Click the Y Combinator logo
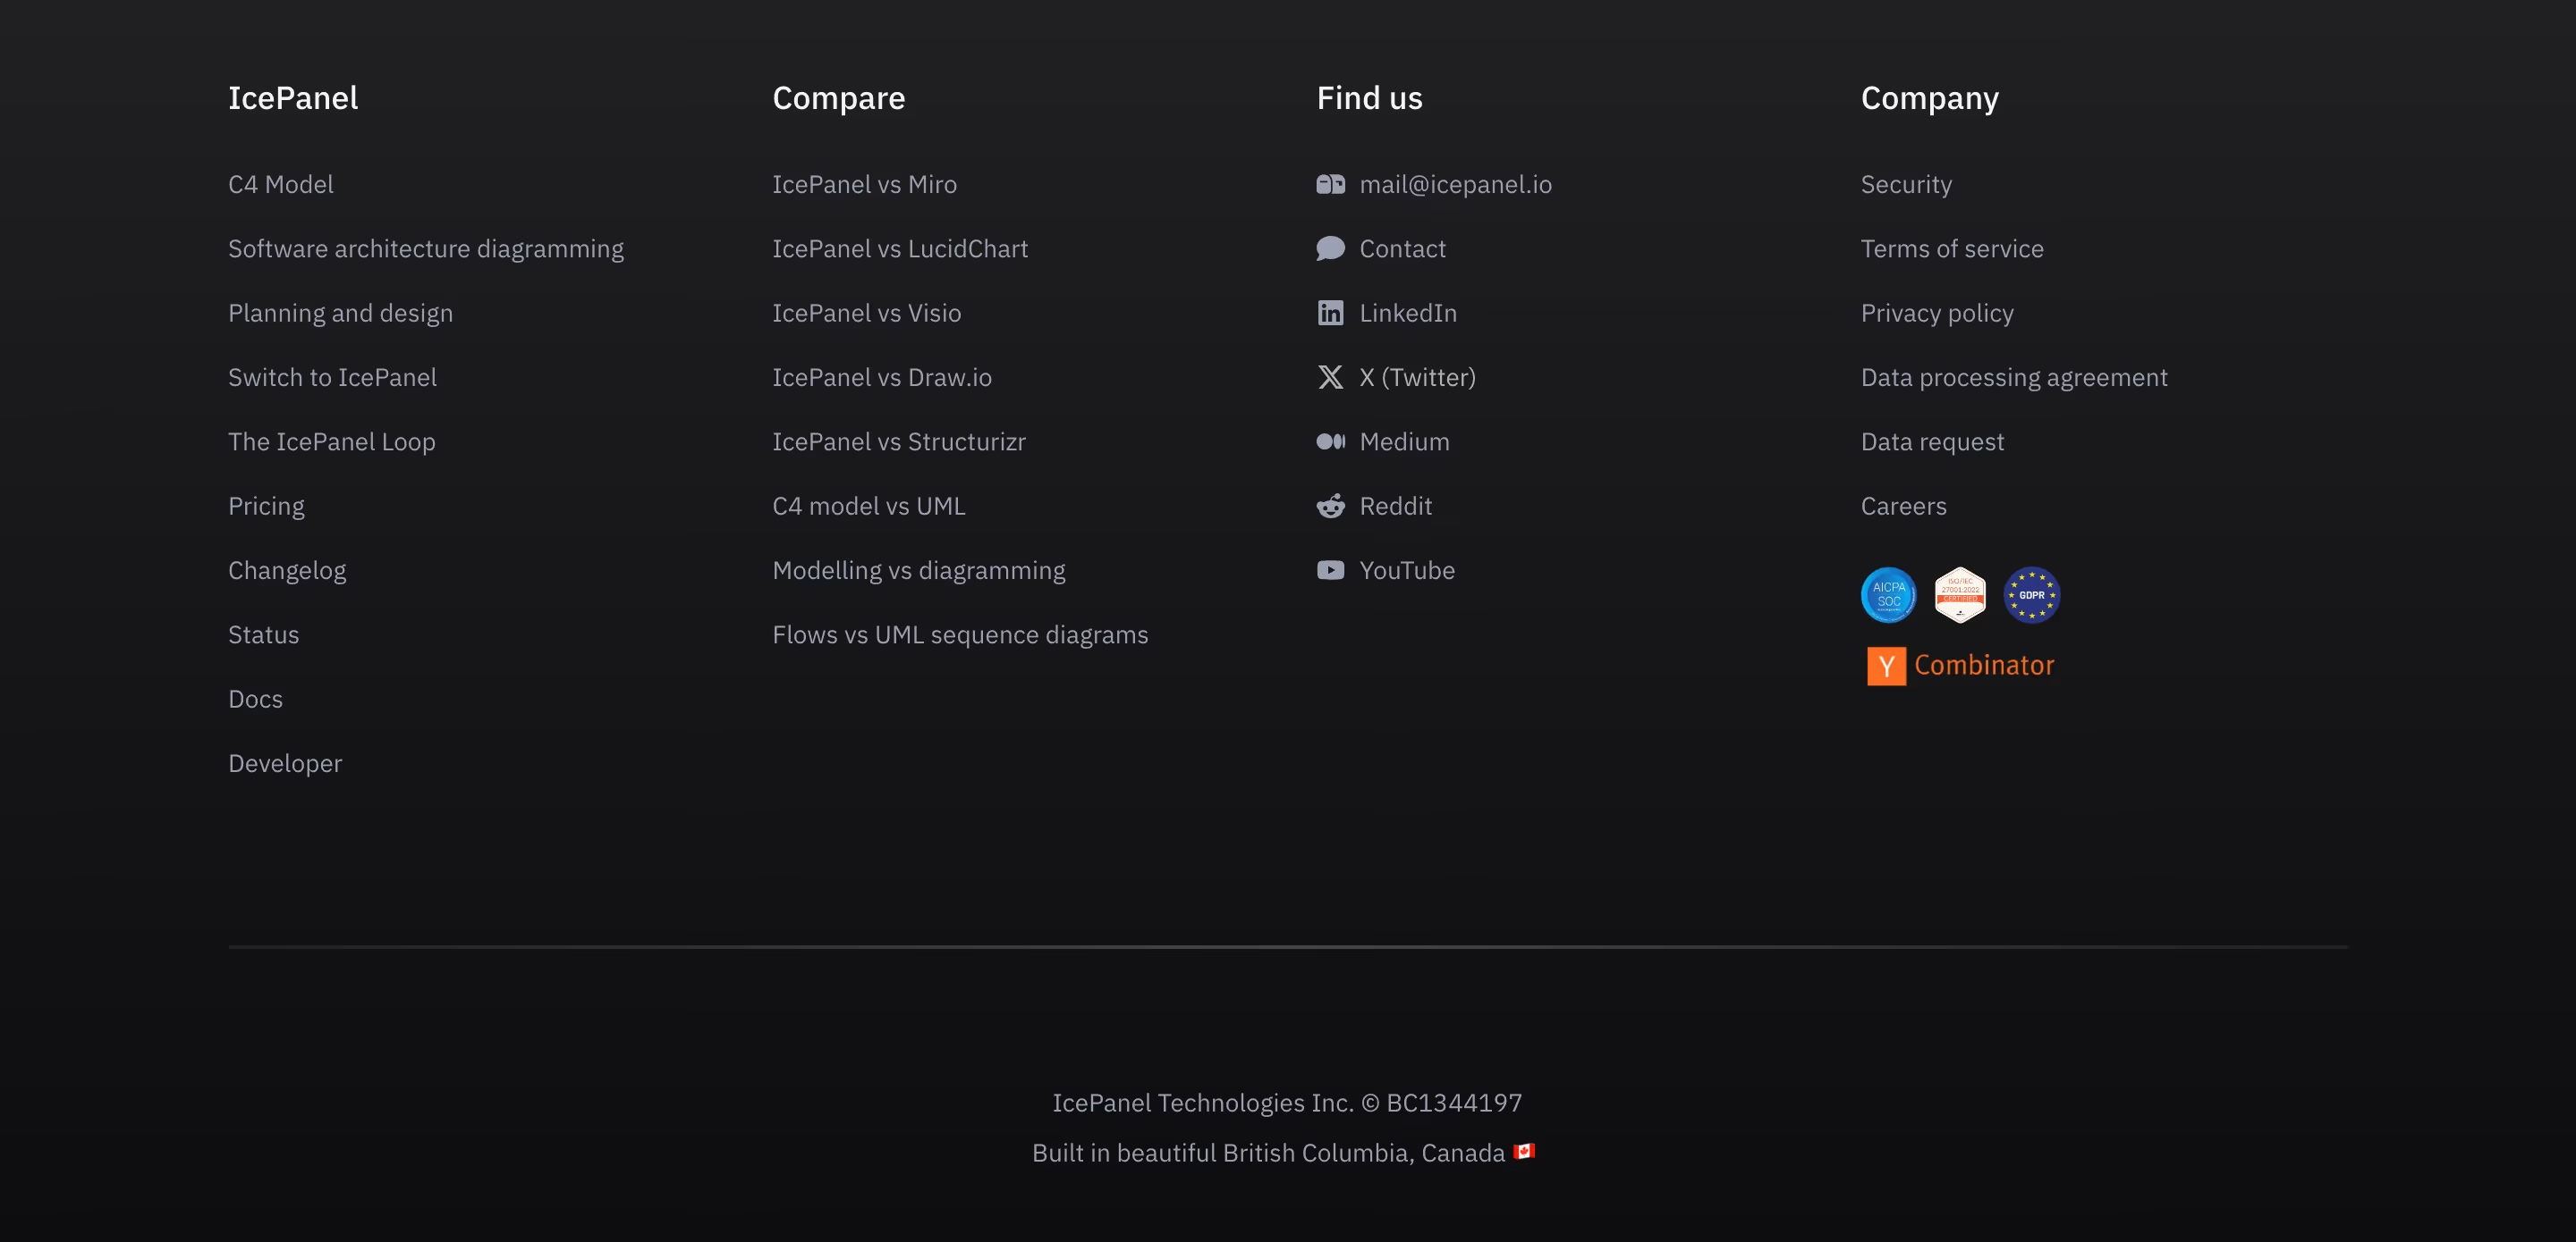Screen dimensions: 2576x1242 (1960, 666)
